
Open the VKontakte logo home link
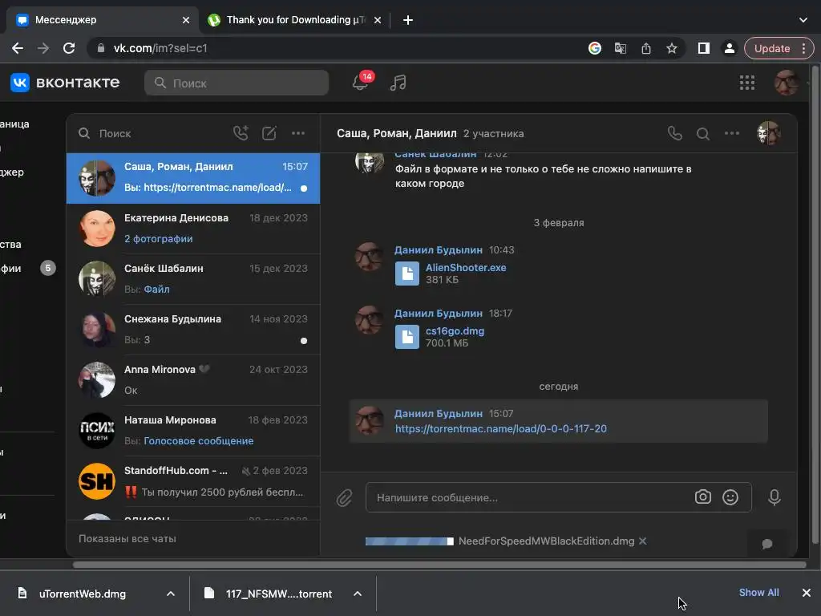tap(66, 83)
